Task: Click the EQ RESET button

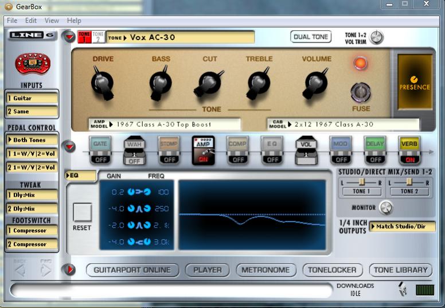Action: click(x=83, y=212)
